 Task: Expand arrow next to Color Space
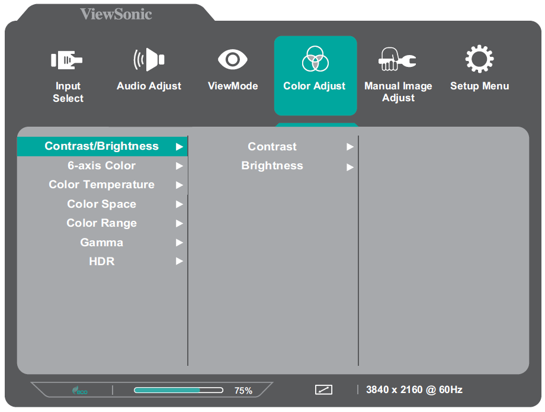tap(179, 204)
